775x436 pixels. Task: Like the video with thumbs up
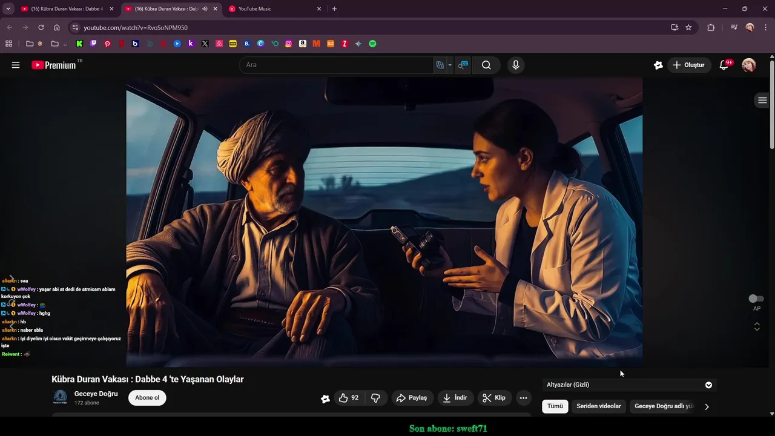coord(348,398)
